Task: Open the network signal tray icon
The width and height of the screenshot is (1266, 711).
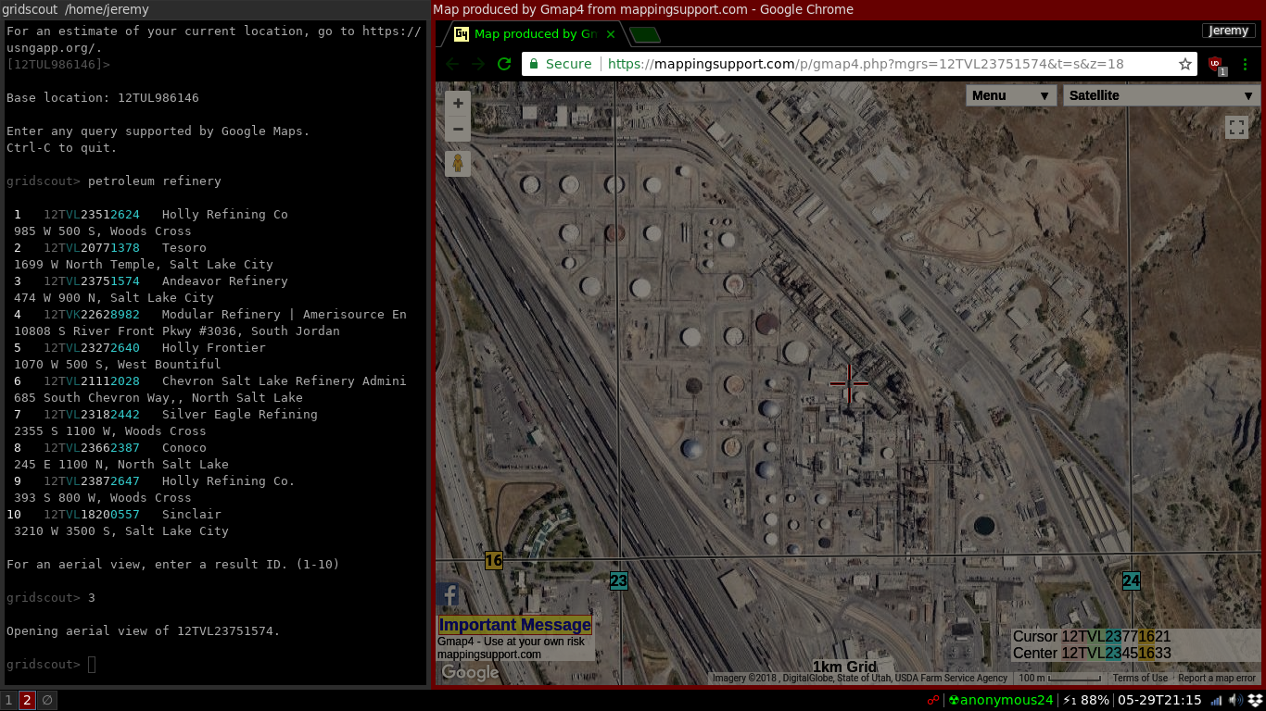Action: (1217, 701)
